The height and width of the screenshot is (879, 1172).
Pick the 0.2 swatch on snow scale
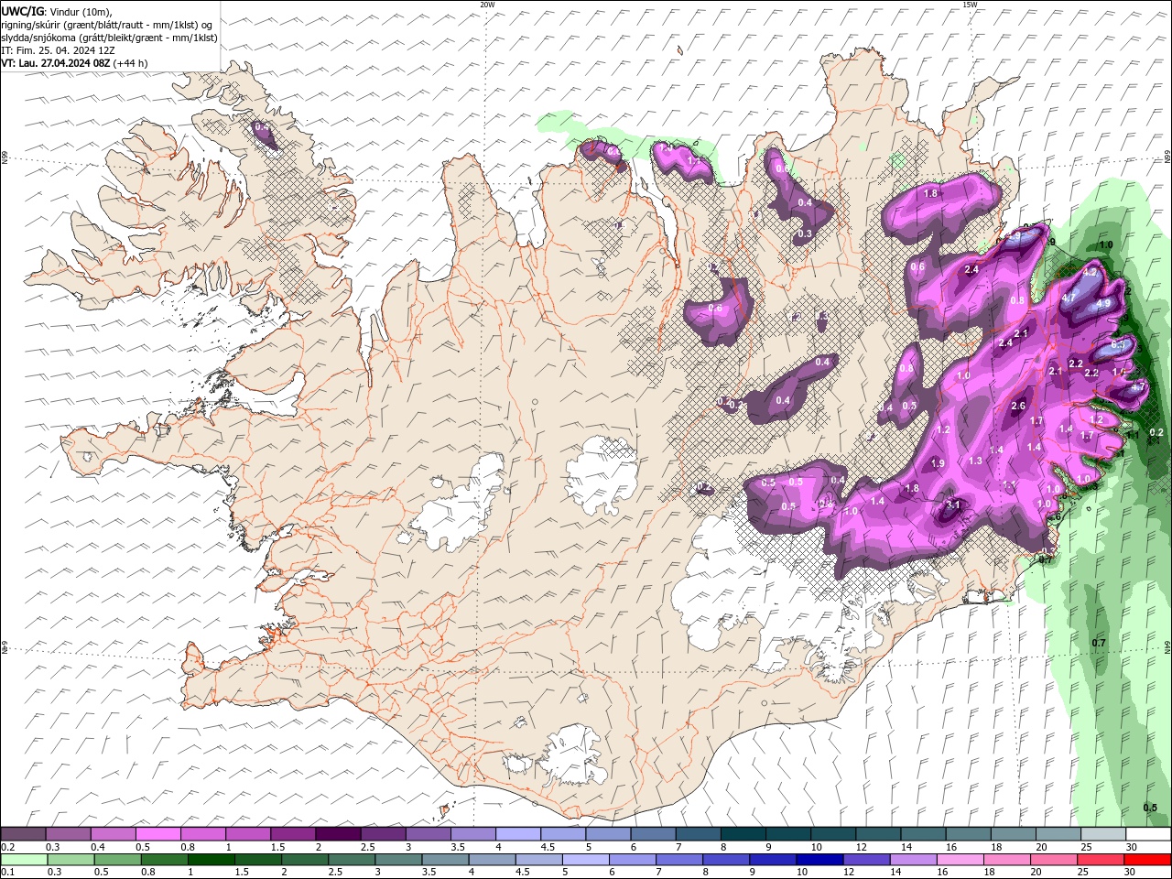23,834
